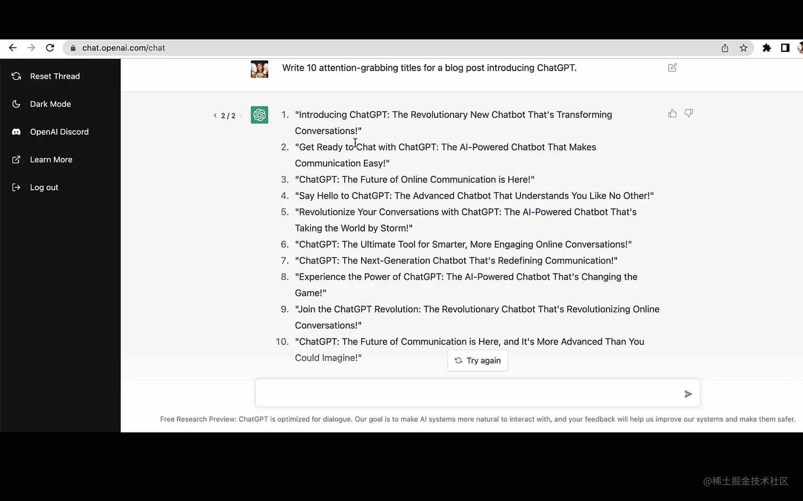Edit the prompt with pencil icon
The height and width of the screenshot is (501, 803).
pos(672,67)
